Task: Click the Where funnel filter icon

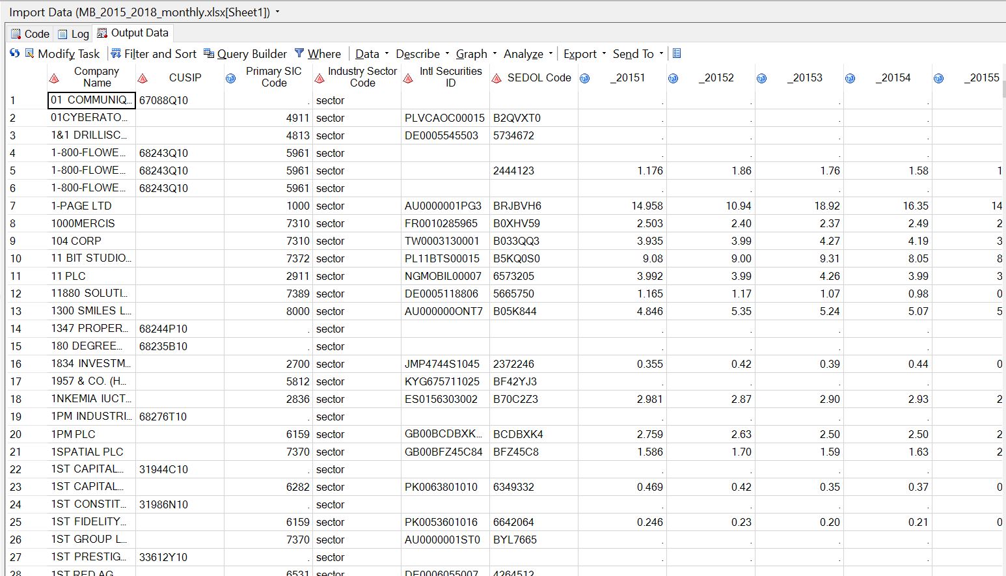Action: coord(299,53)
